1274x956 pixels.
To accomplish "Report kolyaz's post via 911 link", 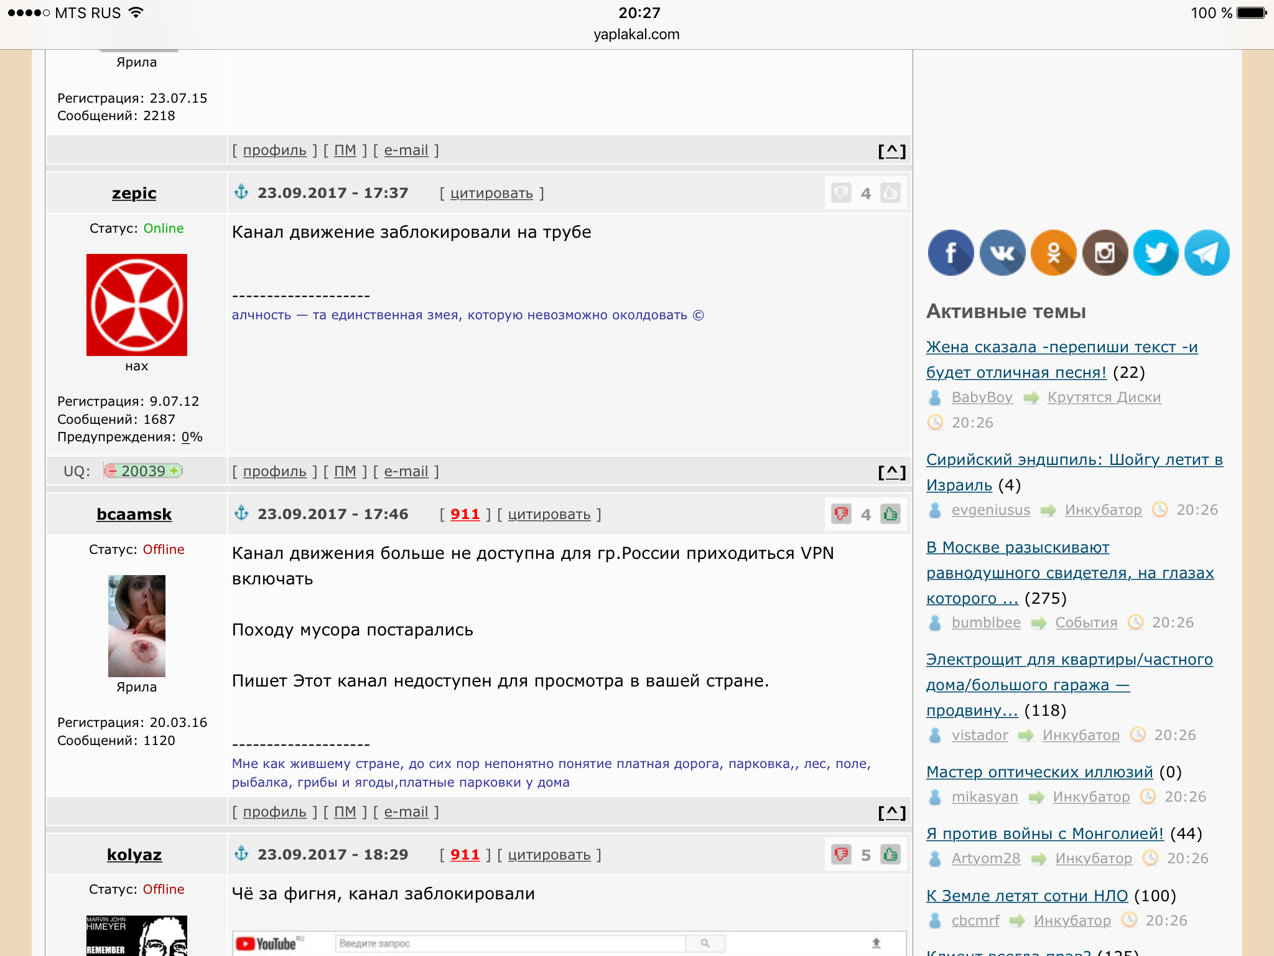I will [x=465, y=855].
